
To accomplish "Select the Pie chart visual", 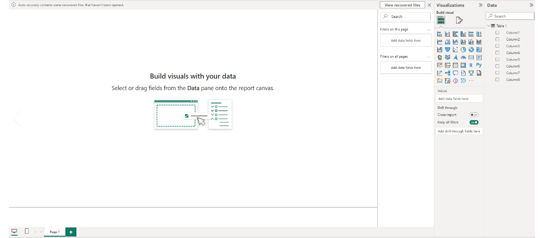I will pyautogui.click(x=463, y=49).
